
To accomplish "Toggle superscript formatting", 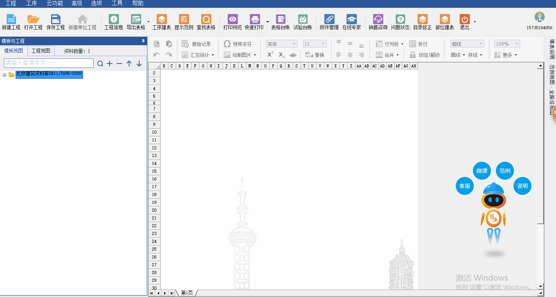I will [270, 55].
